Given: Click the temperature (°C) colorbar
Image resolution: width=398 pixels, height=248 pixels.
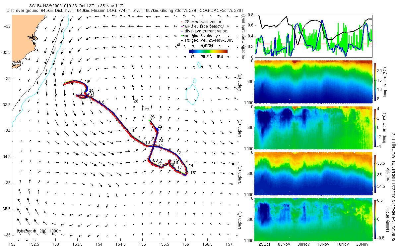Looking at the screenshot, I should [x=376, y=82].
